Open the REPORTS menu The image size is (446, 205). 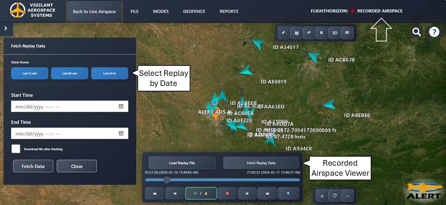(229, 11)
